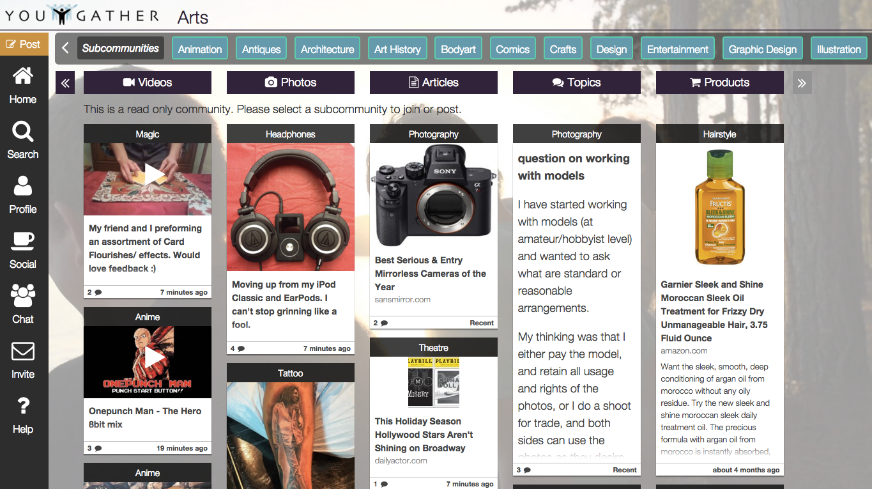Switch to the Videos tab
The width and height of the screenshot is (872, 489).
point(148,82)
